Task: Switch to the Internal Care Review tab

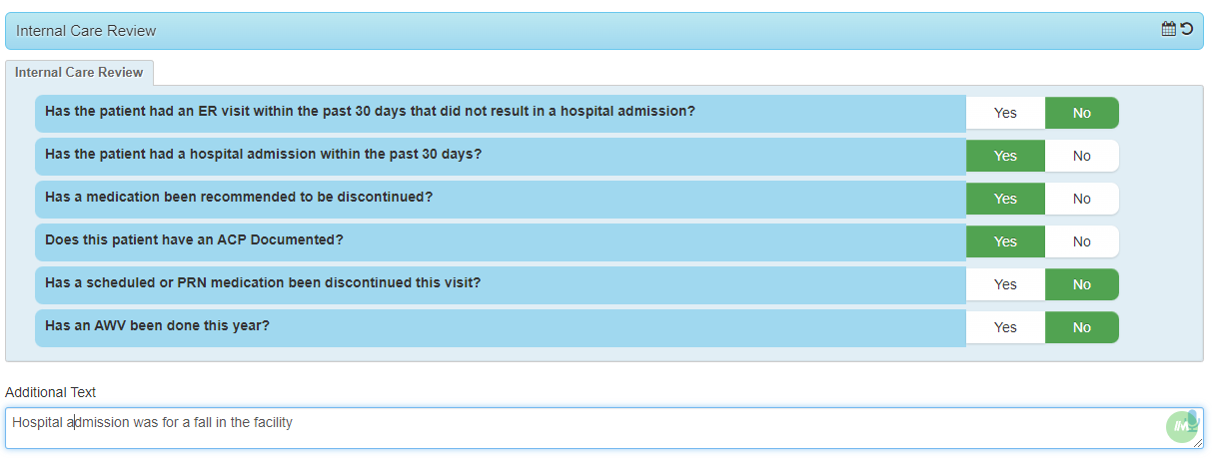Action: point(79,73)
